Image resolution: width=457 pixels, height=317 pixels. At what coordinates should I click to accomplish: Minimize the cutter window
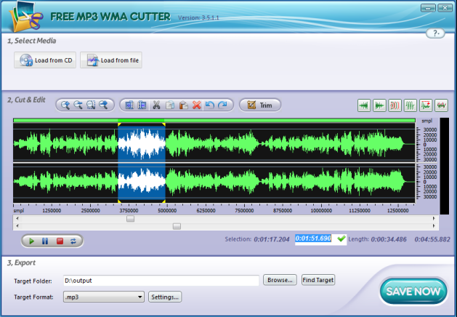click(x=428, y=8)
